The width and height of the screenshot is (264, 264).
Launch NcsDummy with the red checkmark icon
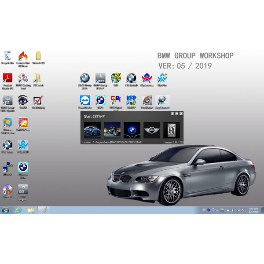click(38, 102)
